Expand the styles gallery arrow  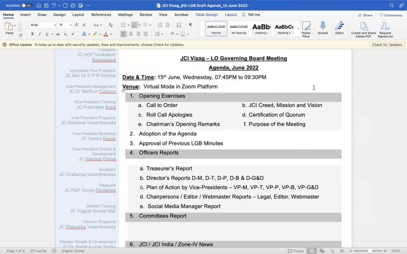click(x=298, y=29)
